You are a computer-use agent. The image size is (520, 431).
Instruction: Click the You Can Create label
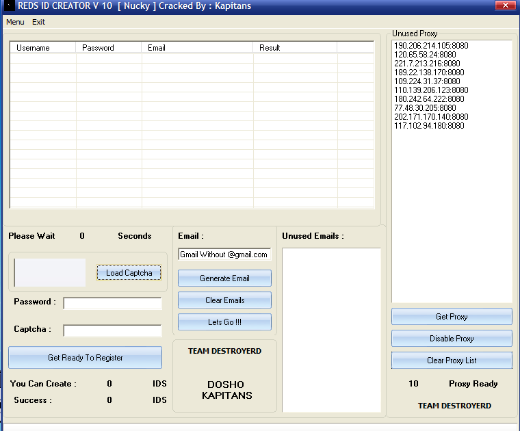click(x=43, y=384)
